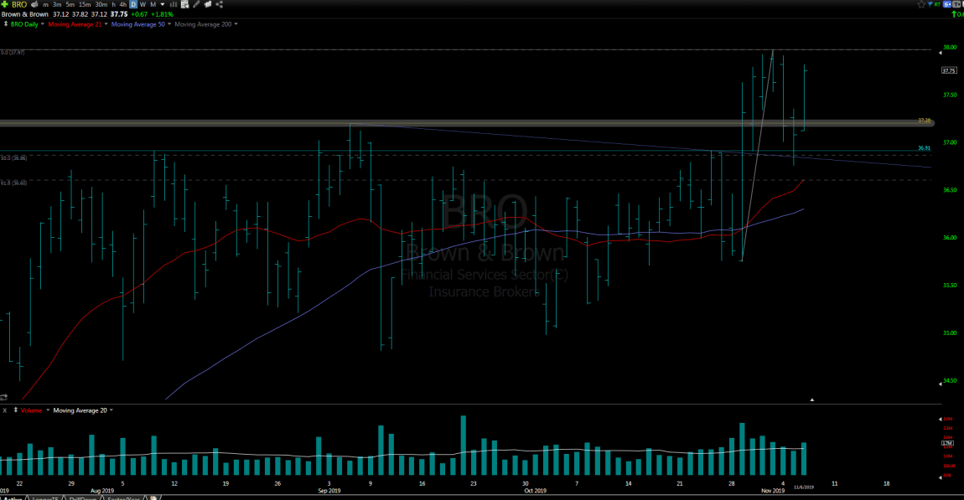Click the flag icon beside RT
The width and height of the screenshot is (964, 500).
click(930, 3)
